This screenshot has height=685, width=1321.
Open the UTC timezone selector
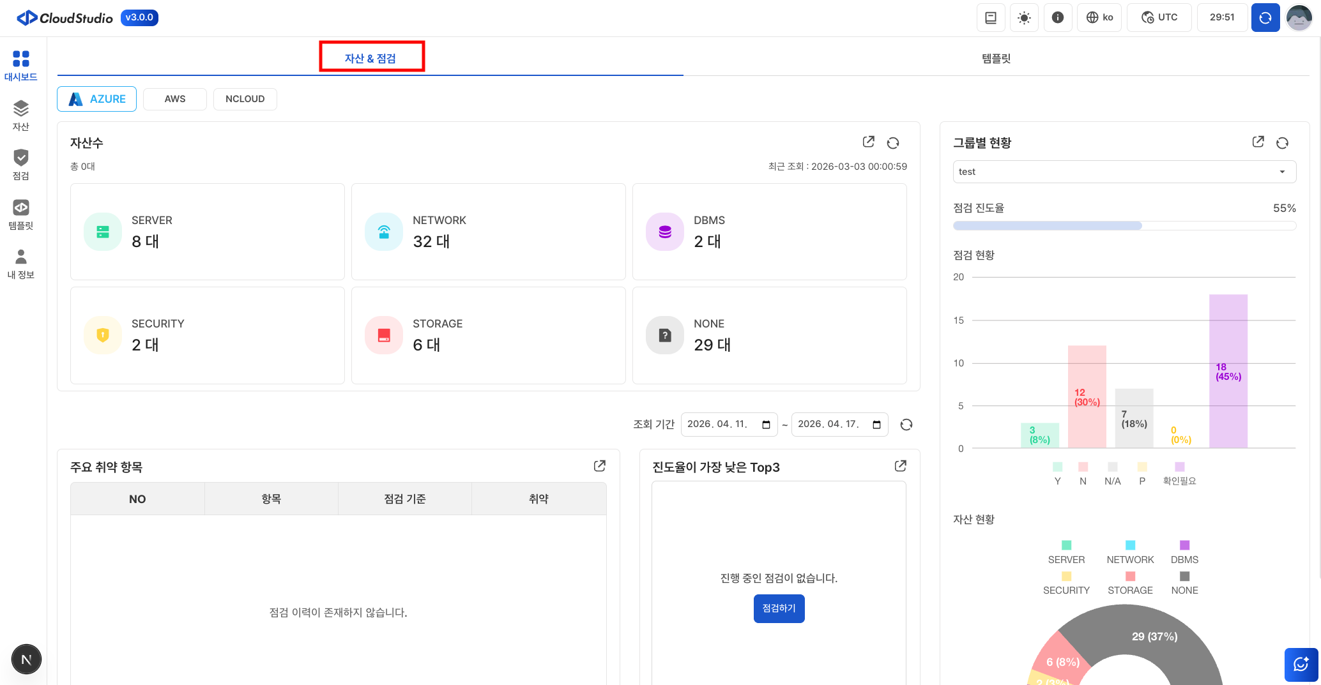pos(1159,17)
